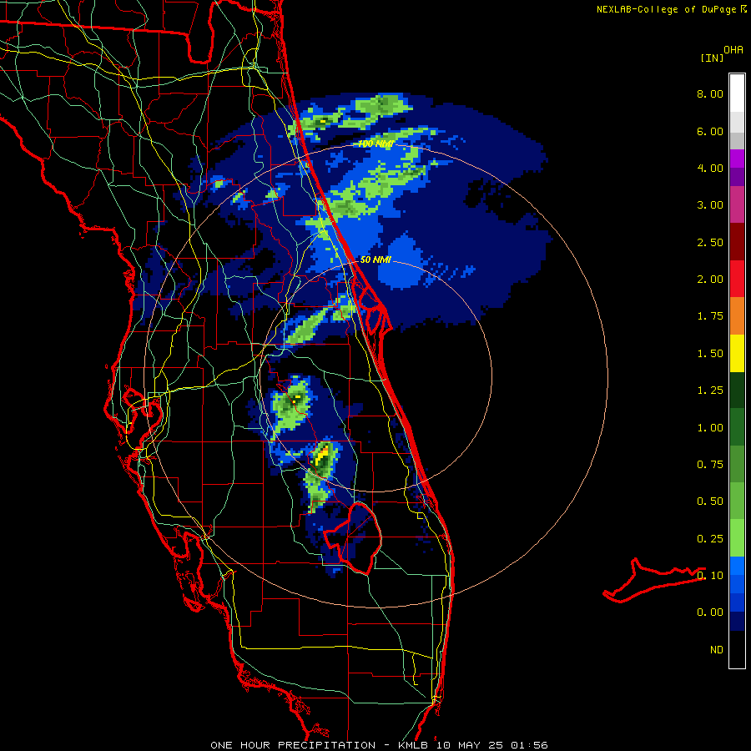The width and height of the screenshot is (751, 751).
Task: Click the 2.00 legend value
Action: pyautogui.click(x=710, y=280)
